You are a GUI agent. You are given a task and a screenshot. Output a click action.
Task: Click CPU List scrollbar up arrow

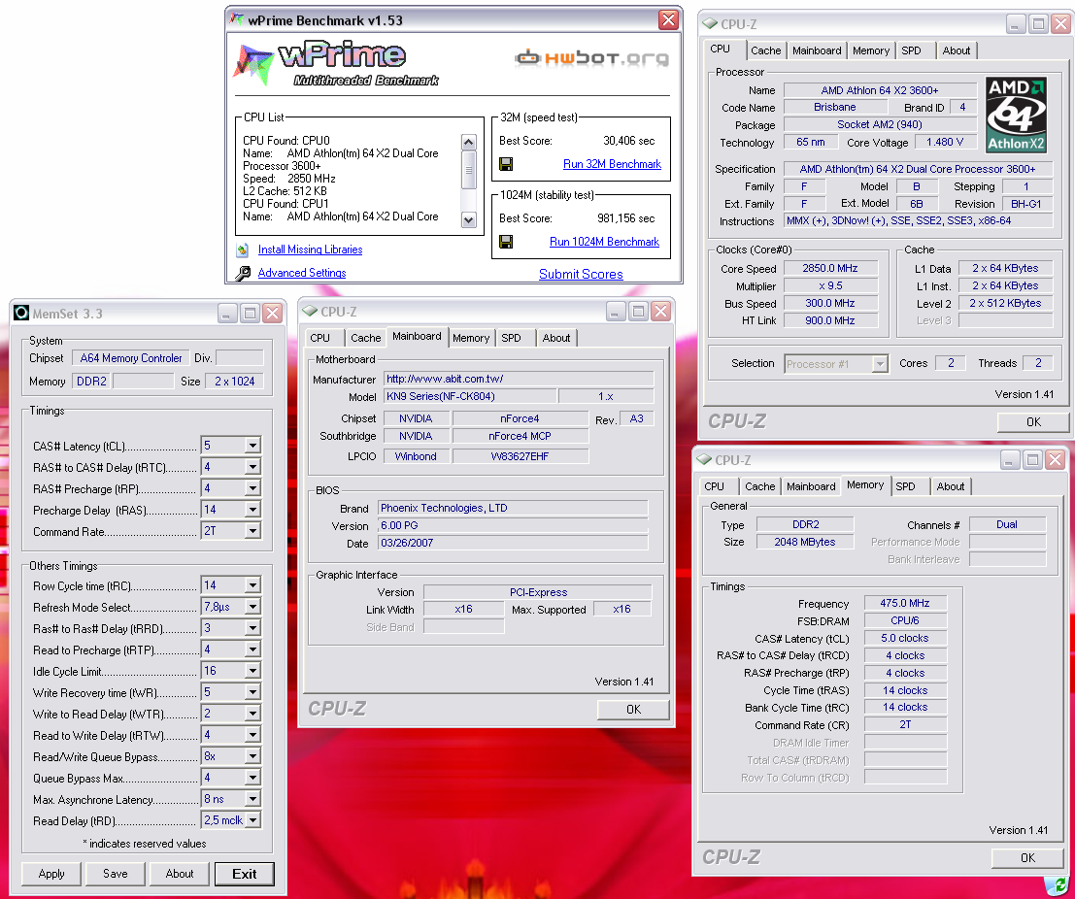pos(469,143)
